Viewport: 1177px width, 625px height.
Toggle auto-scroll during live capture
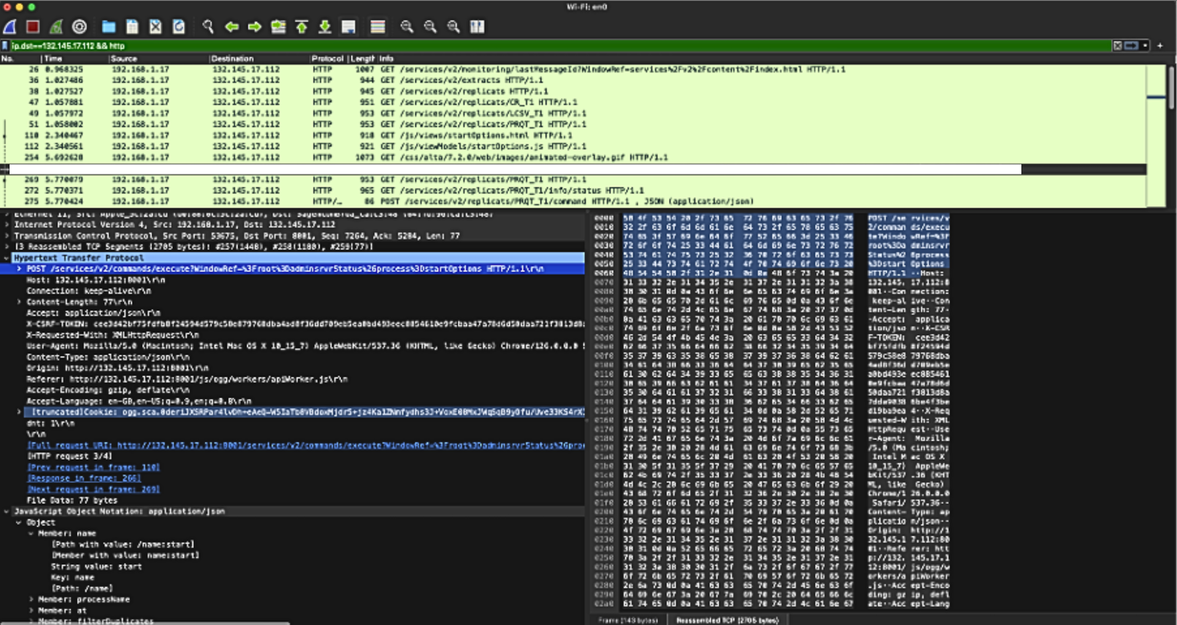pyautogui.click(x=348, y=26)
